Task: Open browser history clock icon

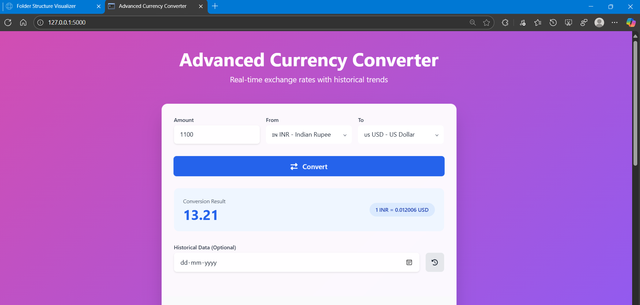Action: (x=553, y=23)
